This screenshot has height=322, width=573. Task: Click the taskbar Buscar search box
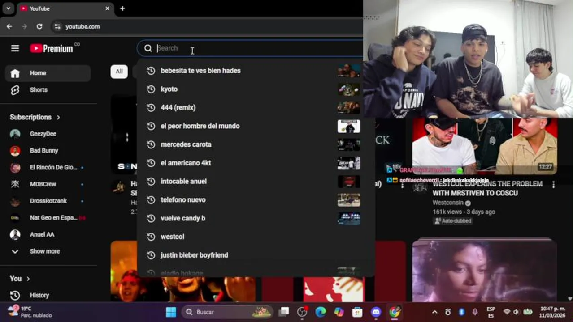pos(228,312)
